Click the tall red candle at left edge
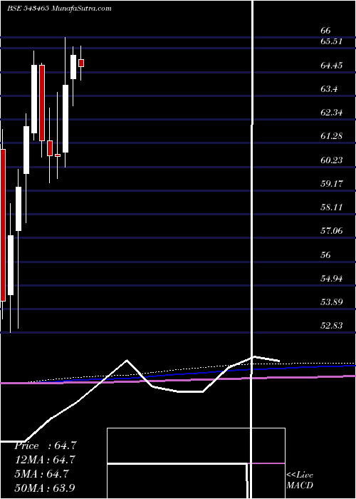The width and height of the screenshot is (356, 499). 3,225
